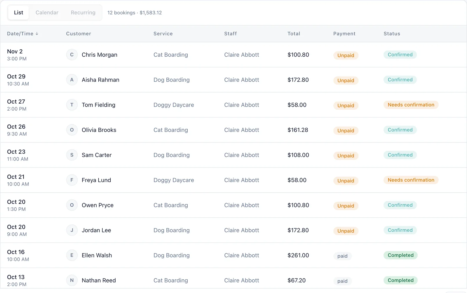The width and height of the screenshot is (467, 293).
Task: Click the paid badge for Ellen Walsh
Action: pyautogui.click(x=342, y=256)
